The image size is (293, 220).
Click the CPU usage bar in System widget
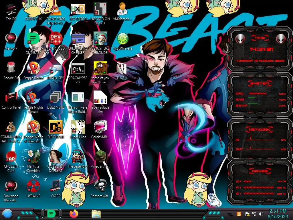257,94
